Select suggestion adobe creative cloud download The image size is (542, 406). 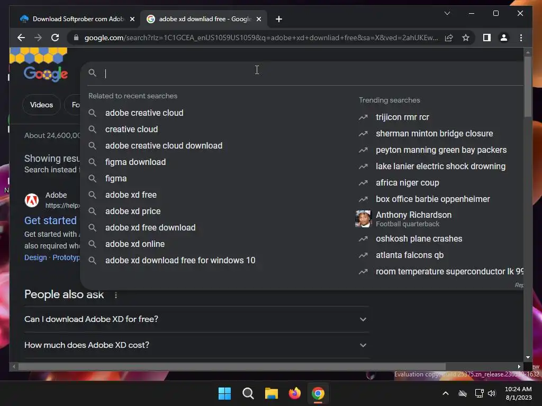pos(164,146)
